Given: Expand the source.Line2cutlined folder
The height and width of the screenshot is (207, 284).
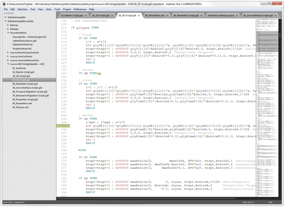Looking at the screenshot, I should click(x=8, y=56).
